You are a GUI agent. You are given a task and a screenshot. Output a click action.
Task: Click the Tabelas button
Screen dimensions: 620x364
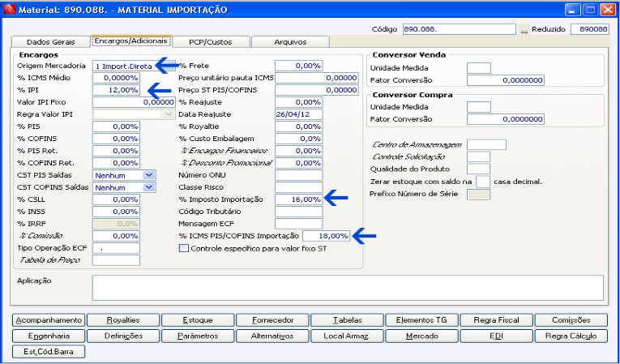pos(347,320)
